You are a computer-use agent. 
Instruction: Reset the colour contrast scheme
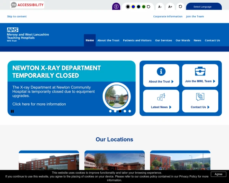point(148,7)
